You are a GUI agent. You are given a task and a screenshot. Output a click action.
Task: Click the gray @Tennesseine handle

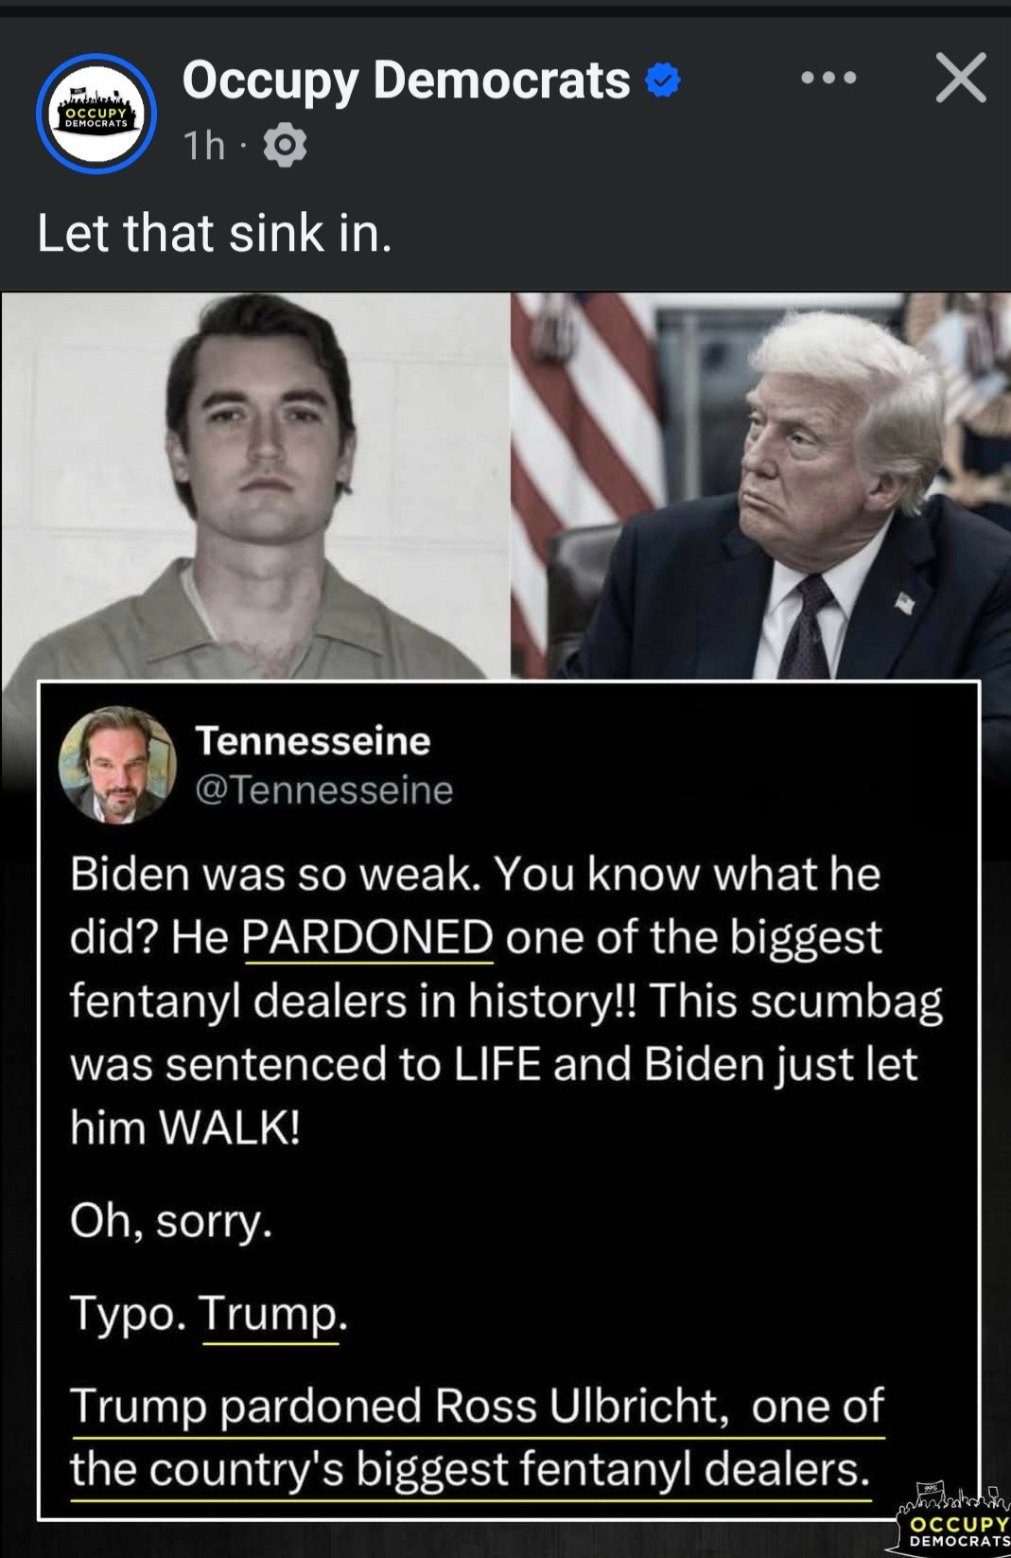coord(324,789)
